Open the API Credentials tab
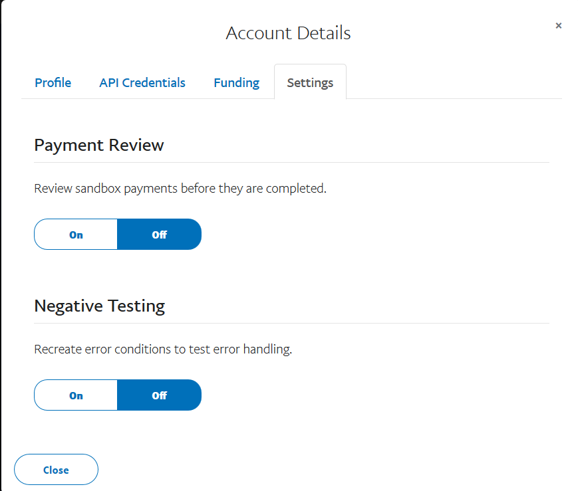Image resolution: width=578 pixels, height=491 pixels. coord(142,83)
